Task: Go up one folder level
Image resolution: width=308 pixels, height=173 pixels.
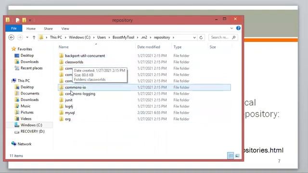Action: point(34,37)
